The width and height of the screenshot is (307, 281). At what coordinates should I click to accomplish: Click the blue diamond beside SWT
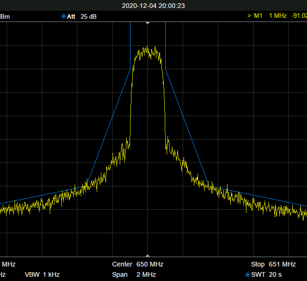click(247, 274)
